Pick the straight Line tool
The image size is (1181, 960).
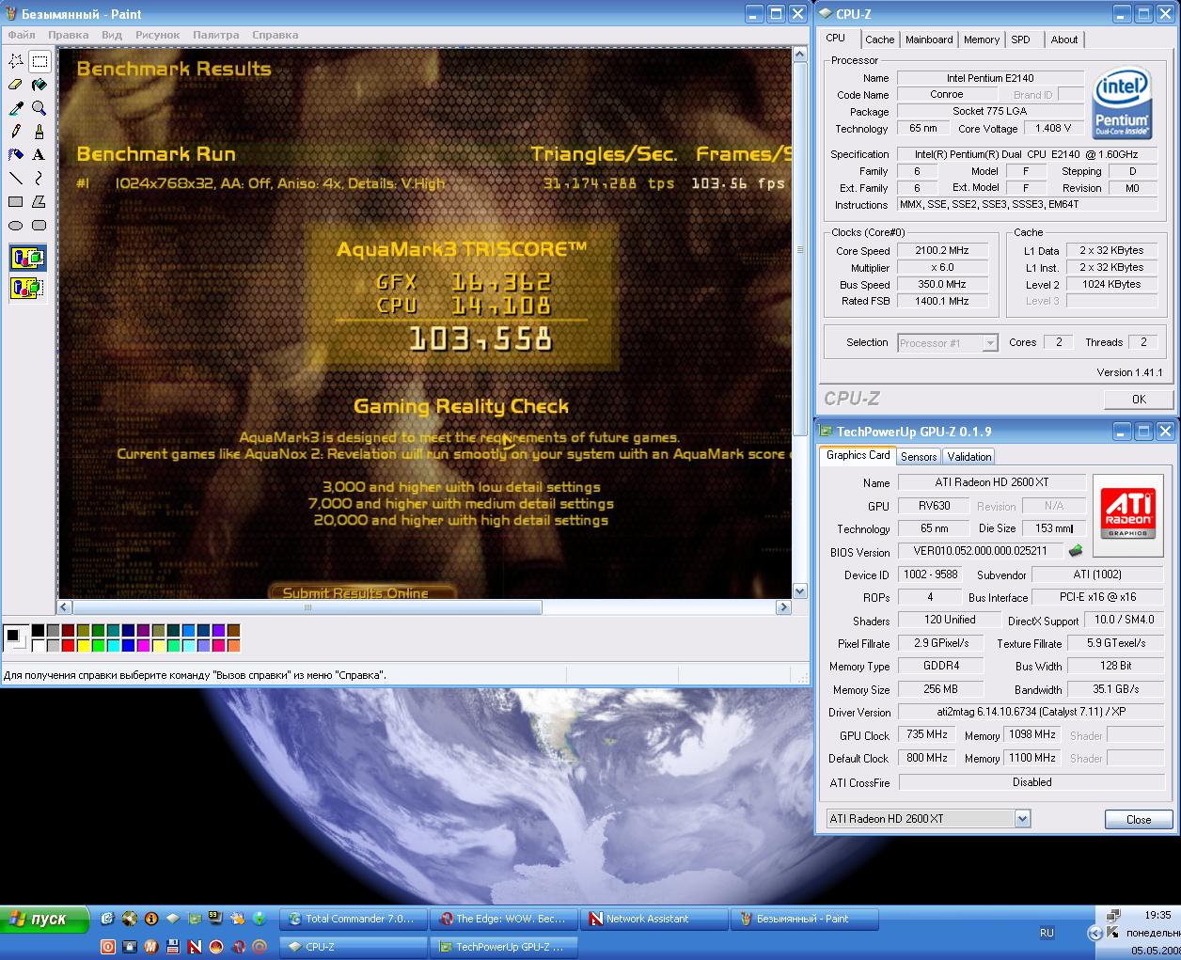pyautogui.click(x=16, y=178)
